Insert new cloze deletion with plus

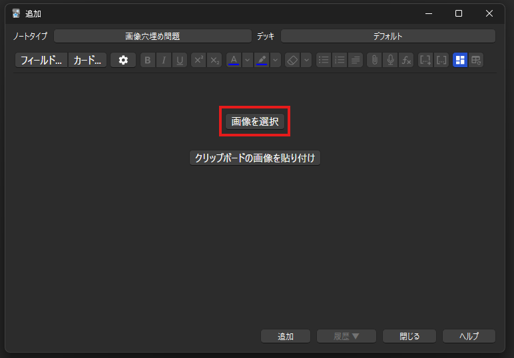pos(425,61)
